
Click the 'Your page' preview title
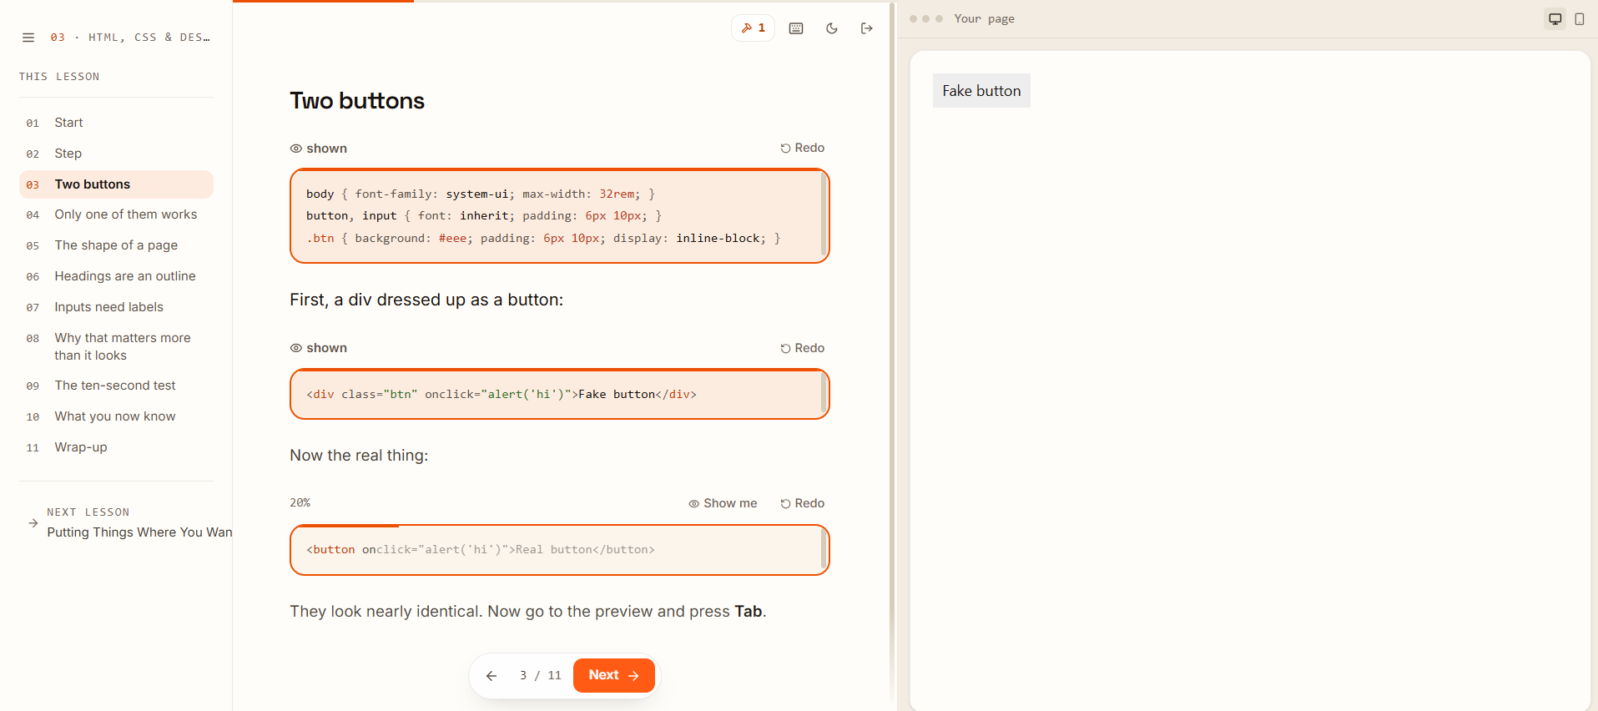click(985, 19)
